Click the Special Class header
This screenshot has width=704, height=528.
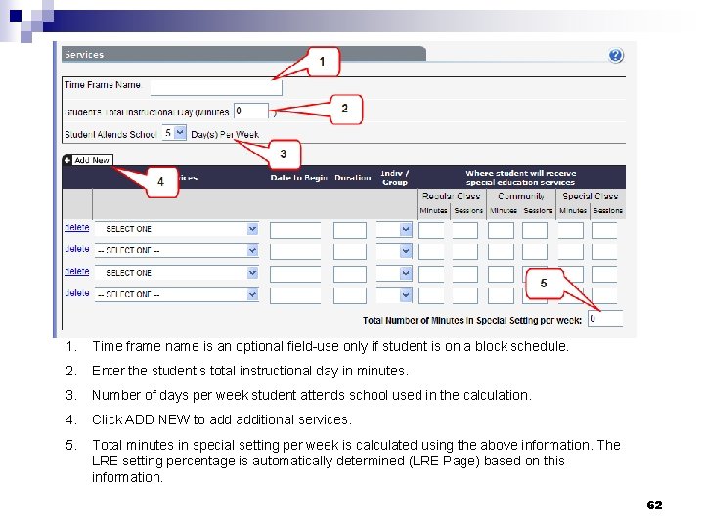(591, 197)
